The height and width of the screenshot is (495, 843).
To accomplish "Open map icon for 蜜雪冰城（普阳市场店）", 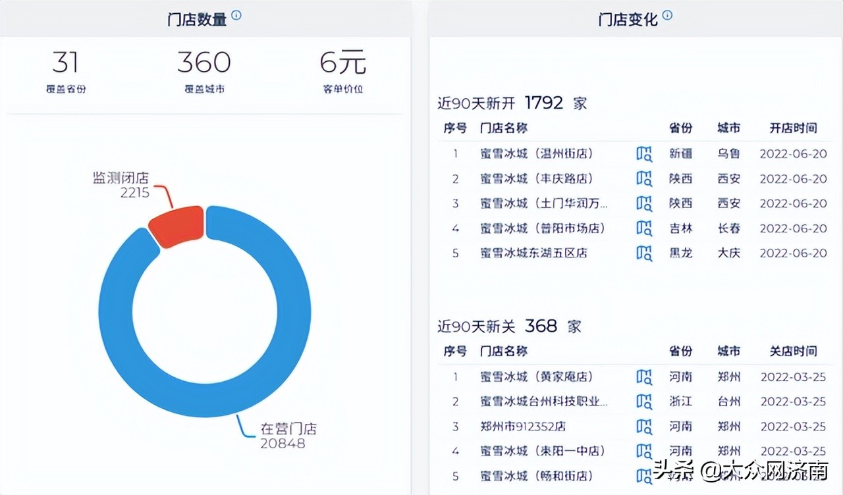I will [644, 228].
